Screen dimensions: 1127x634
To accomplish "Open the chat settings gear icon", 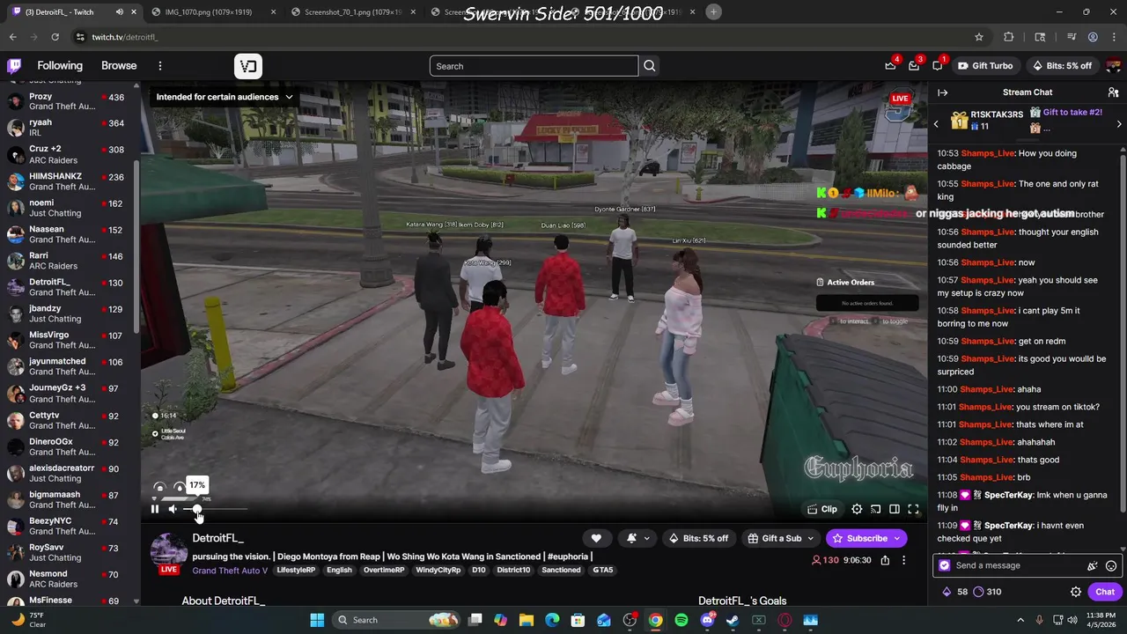I will (x=1075, y=592).
